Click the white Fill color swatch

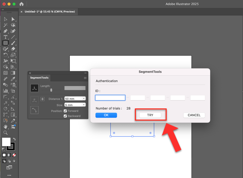point(6,142)
